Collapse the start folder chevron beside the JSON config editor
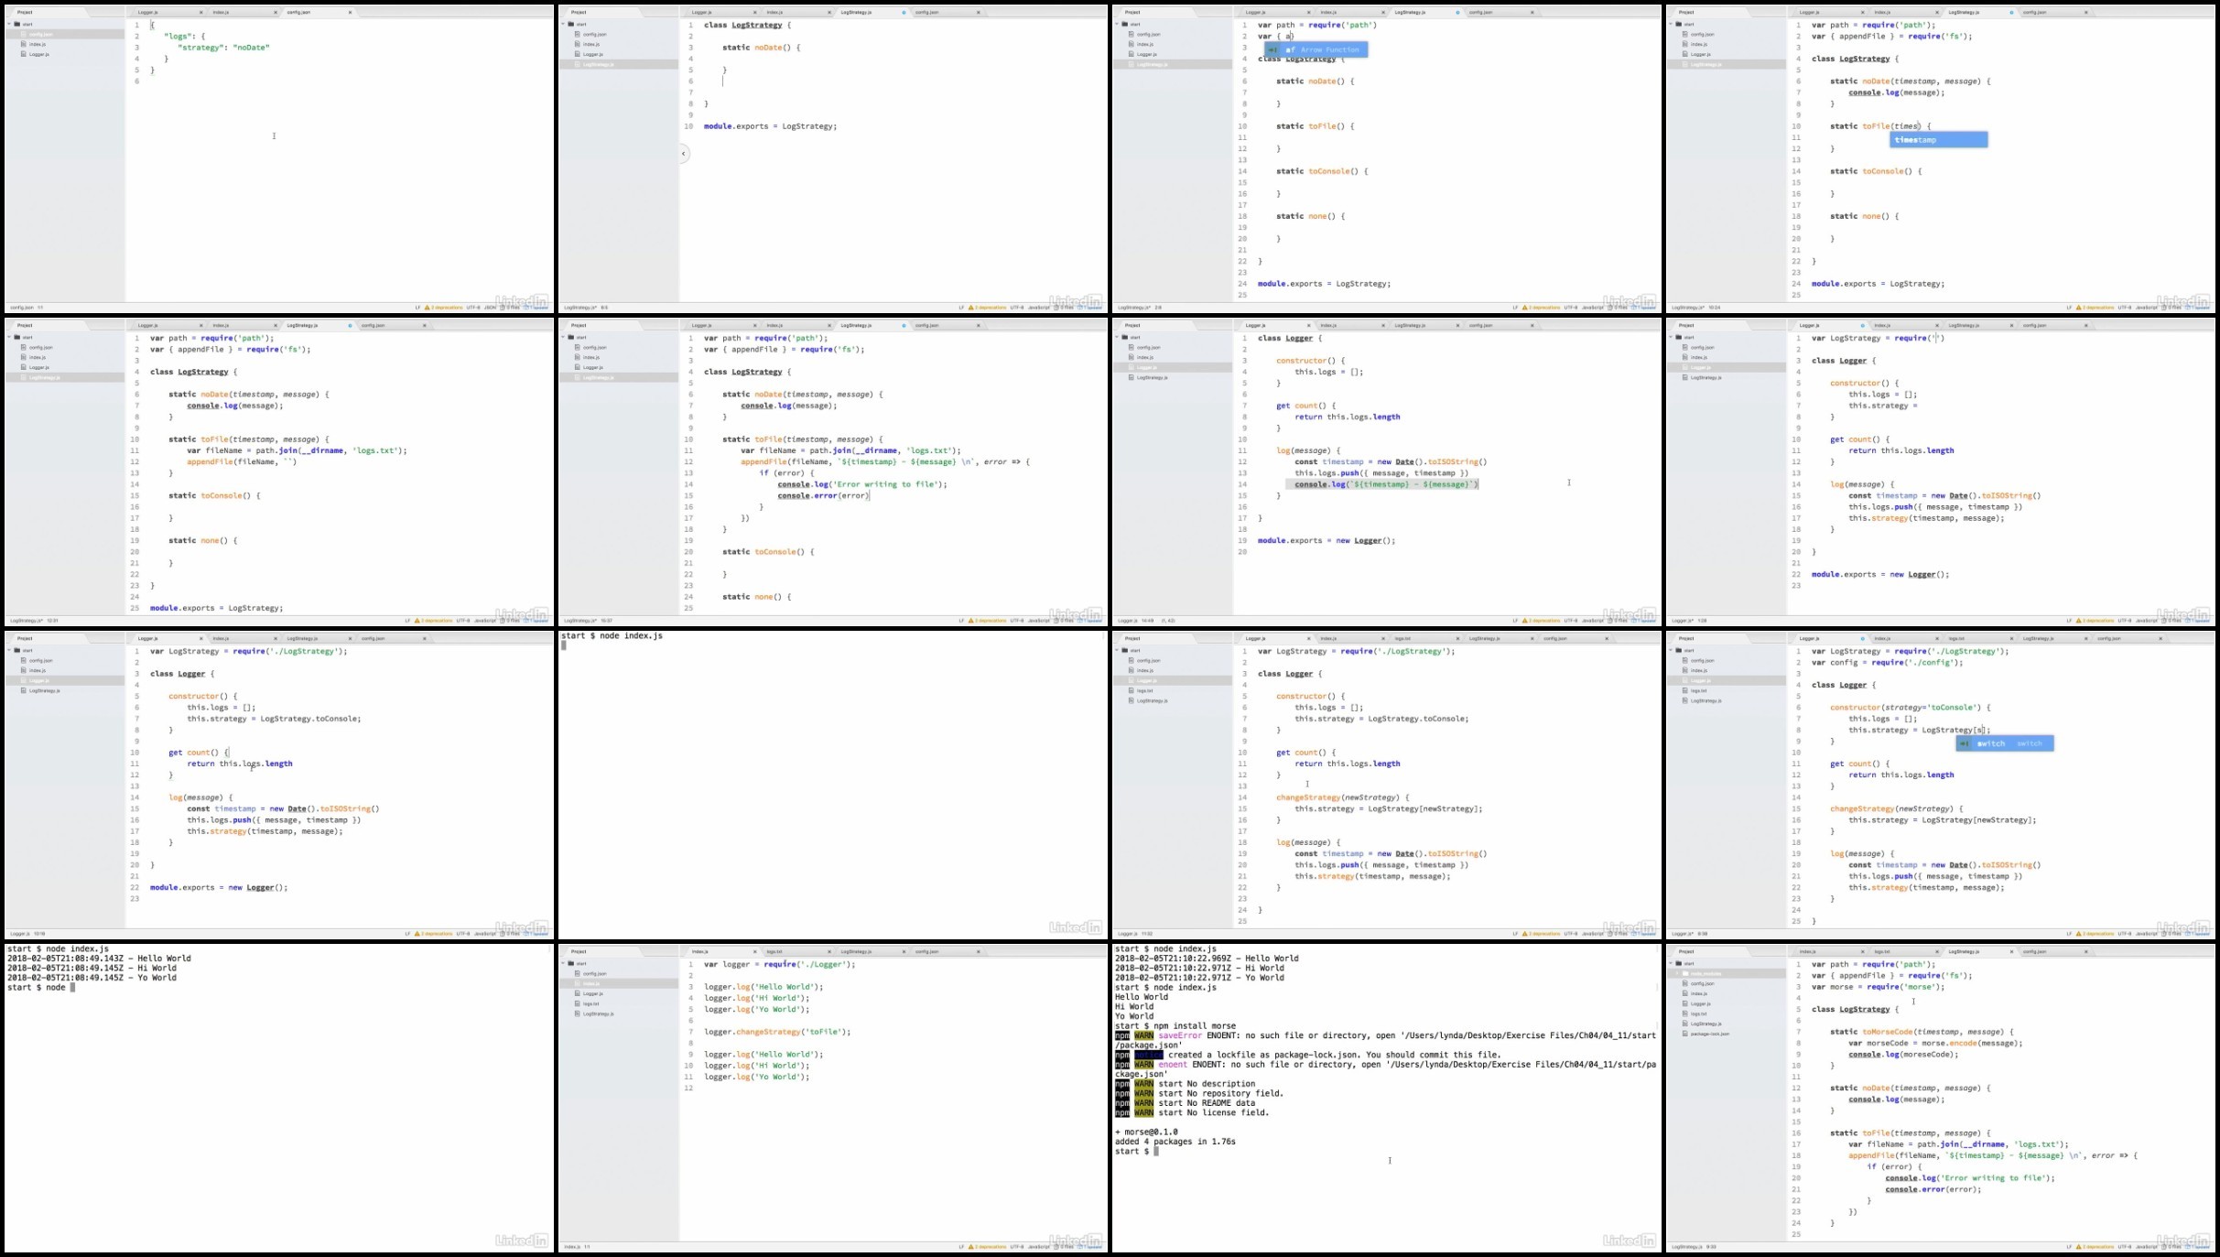This screenshot has height=1257, width=2220. [9, 24]
